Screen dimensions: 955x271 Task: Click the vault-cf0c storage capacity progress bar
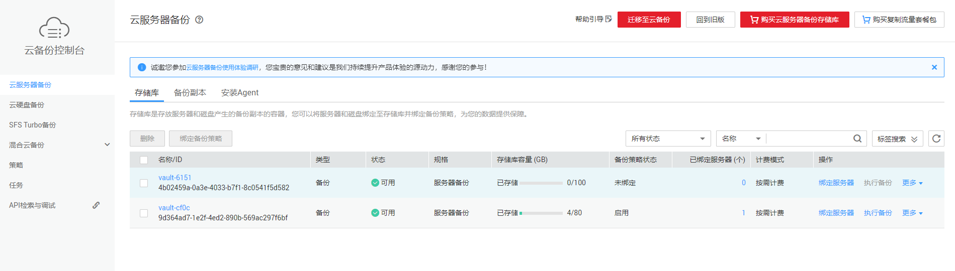pos(541,213)
